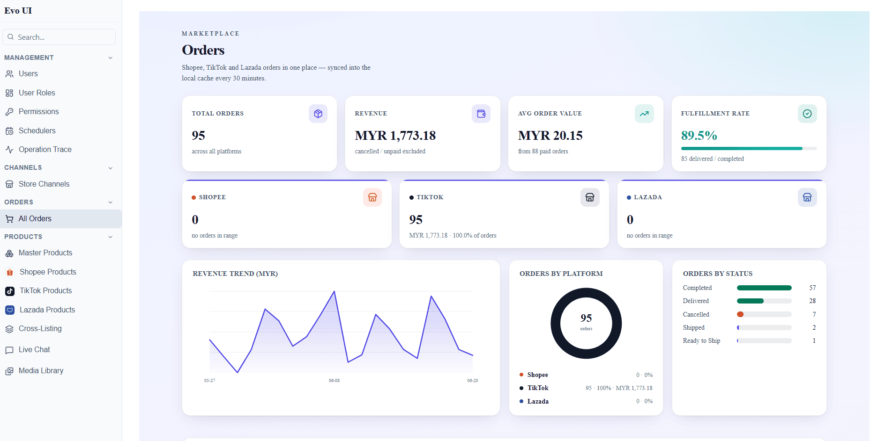
Task: Select Operation Trace menu item
Action: [61, 150]
